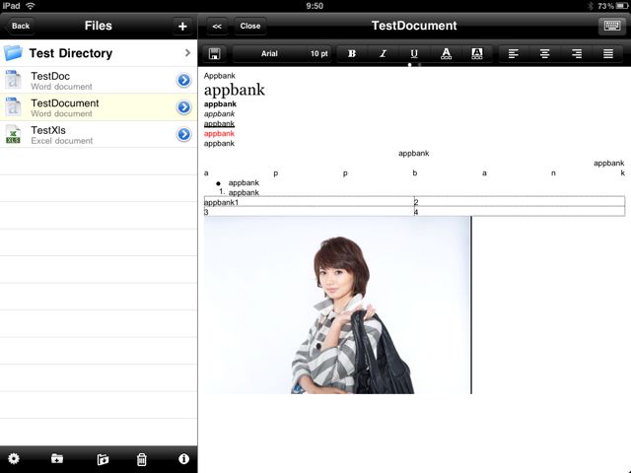Click the underlined appbank text
Viewport: 631px width, 473px height.
pyautogui.click(x=219, y=123)
